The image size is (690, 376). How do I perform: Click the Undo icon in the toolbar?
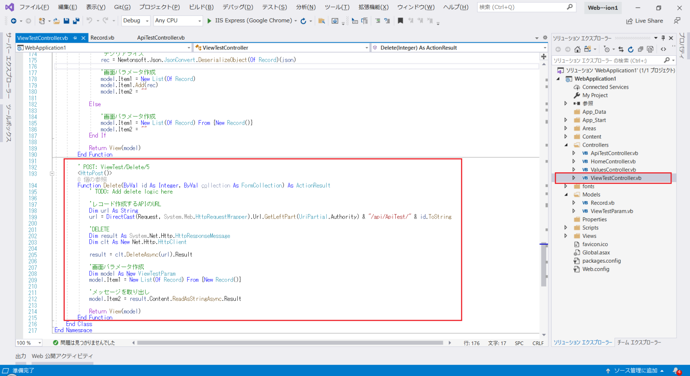pos(89,21)
